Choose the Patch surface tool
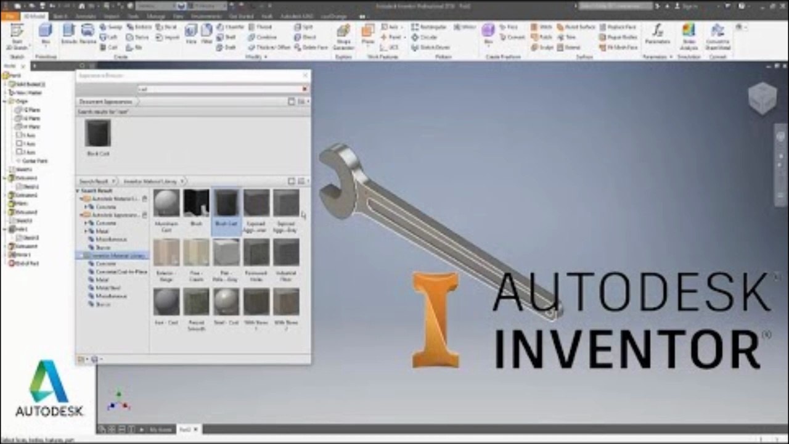The height and width of the screenshot is (444, 789). 542,37
